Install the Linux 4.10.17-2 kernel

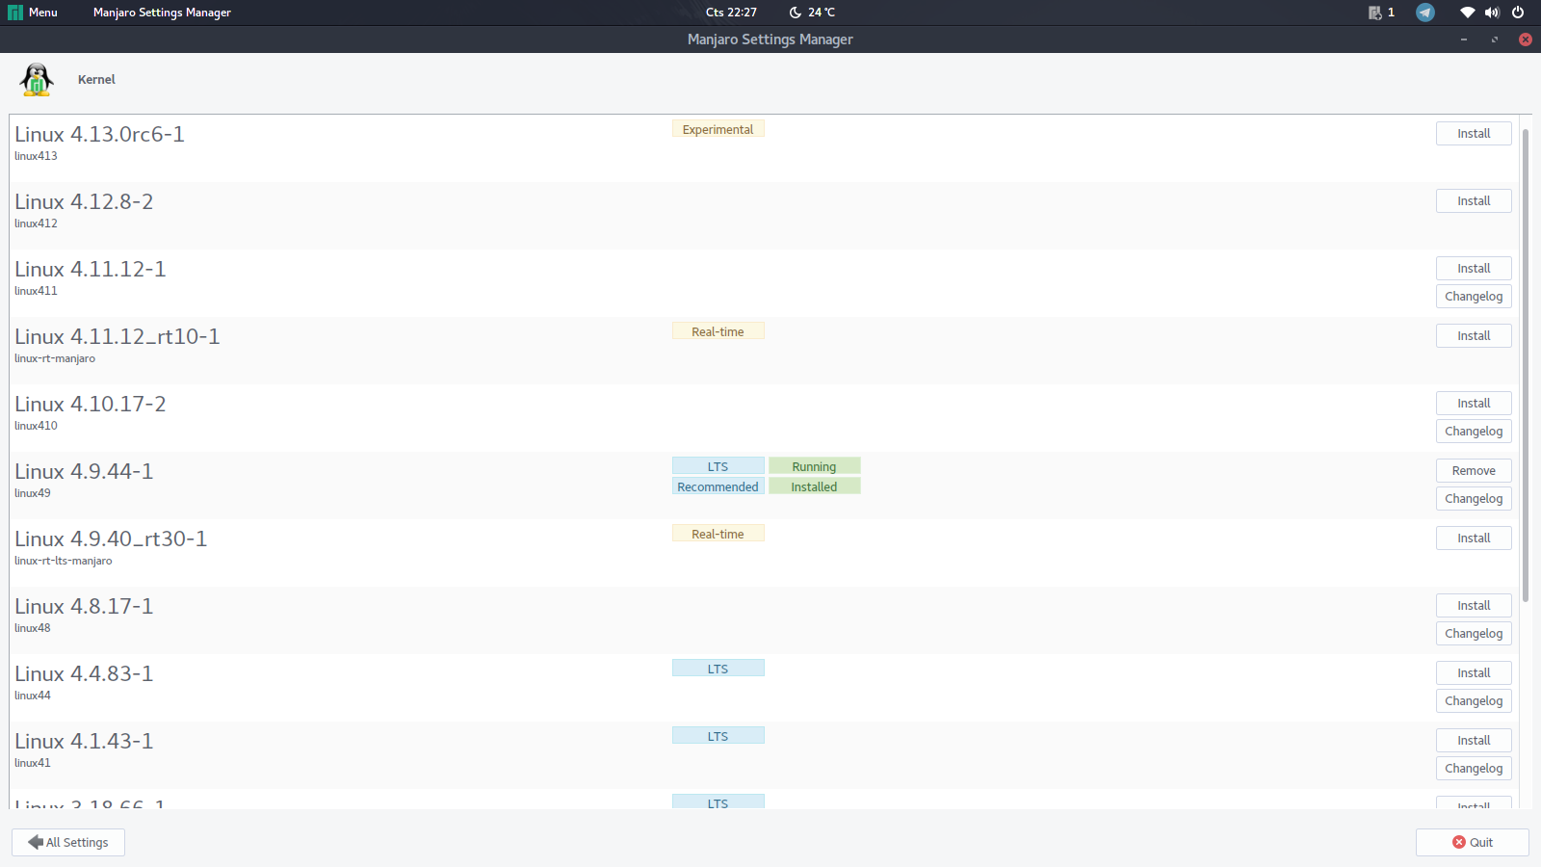1474,404
